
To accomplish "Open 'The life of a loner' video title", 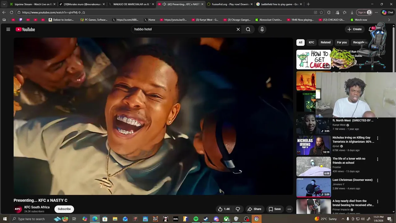I will click(x=349, y=160).
